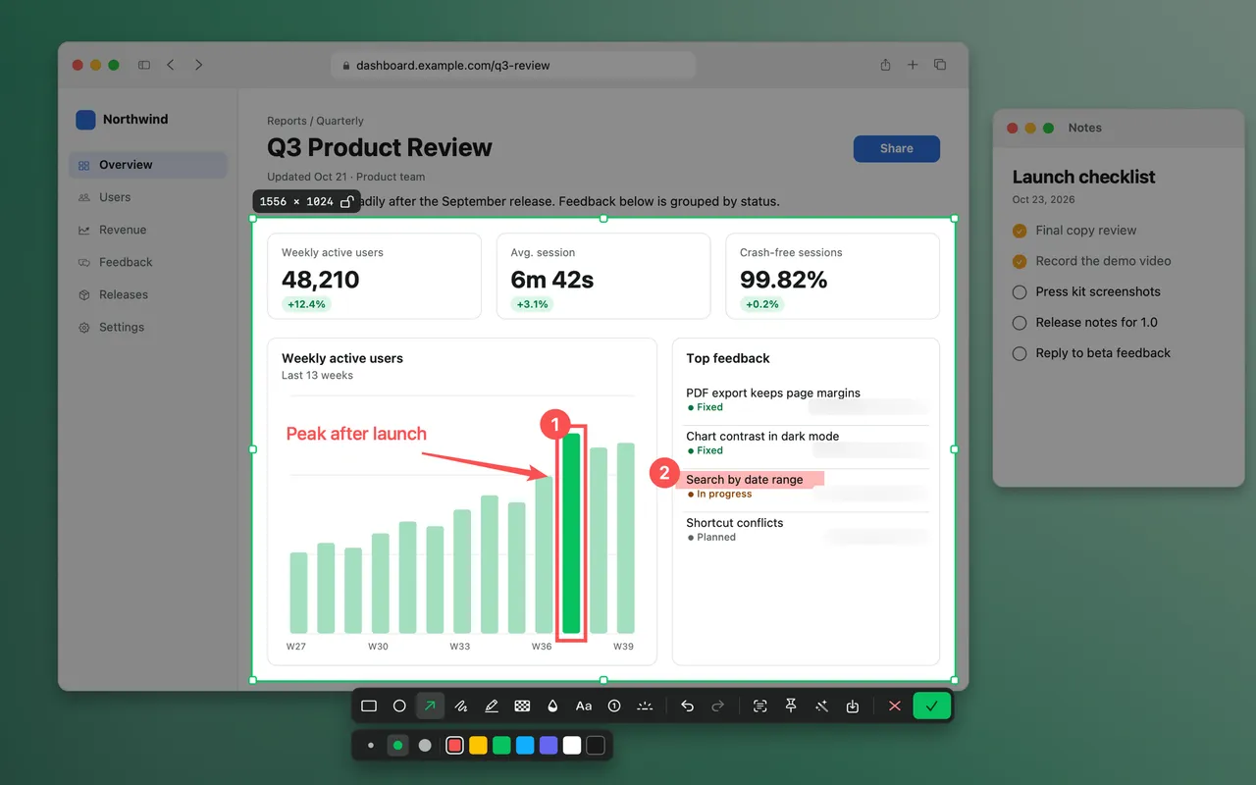Check Release notes for 1.0 in Notes

pyautogui.click(x=1020, y=322)
